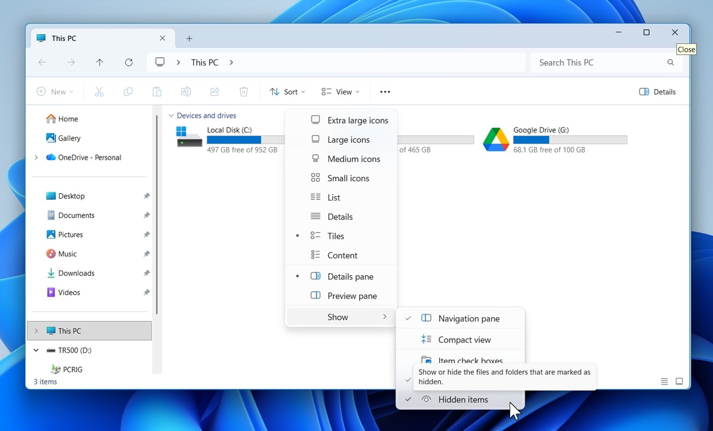Screen dimensions: 713x431
Task: Add a new tab with plus icon
Action: (189, 39)
